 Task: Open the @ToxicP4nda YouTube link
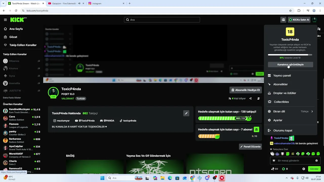(85, 121)
